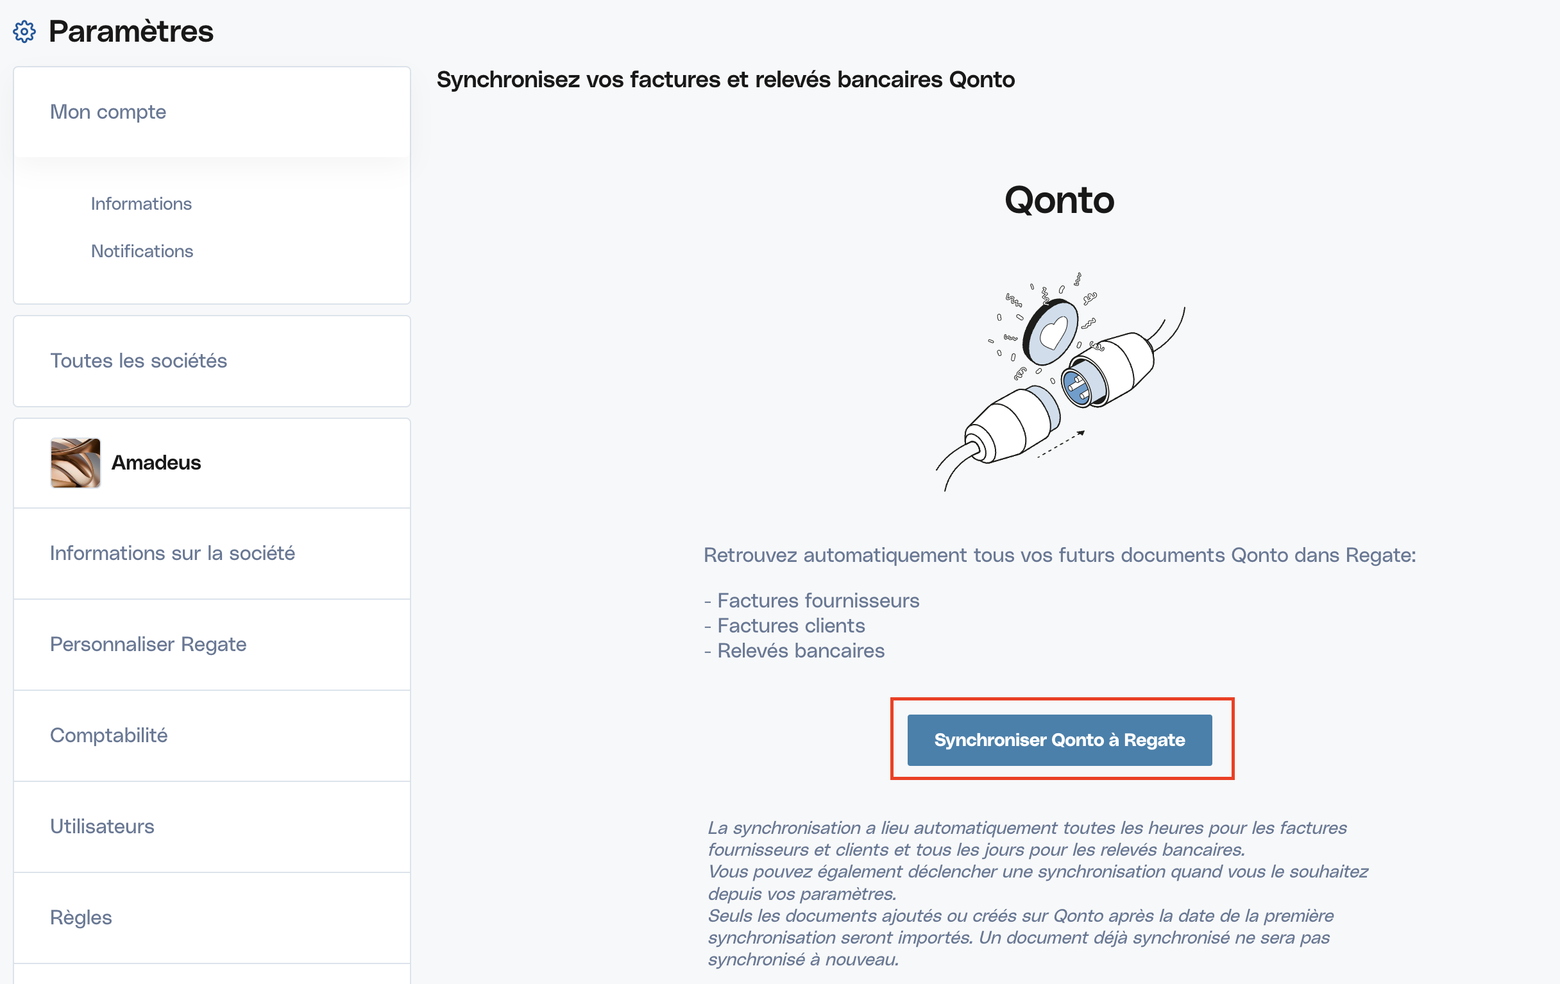1560x984 pixels.
Task: Navigate to Utilisateurs
Action: (x=103, y=827)
